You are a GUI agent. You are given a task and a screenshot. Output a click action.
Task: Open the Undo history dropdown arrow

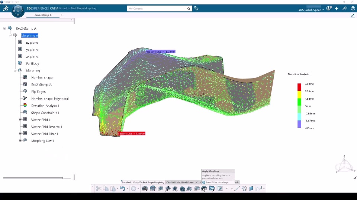(127, 189)
